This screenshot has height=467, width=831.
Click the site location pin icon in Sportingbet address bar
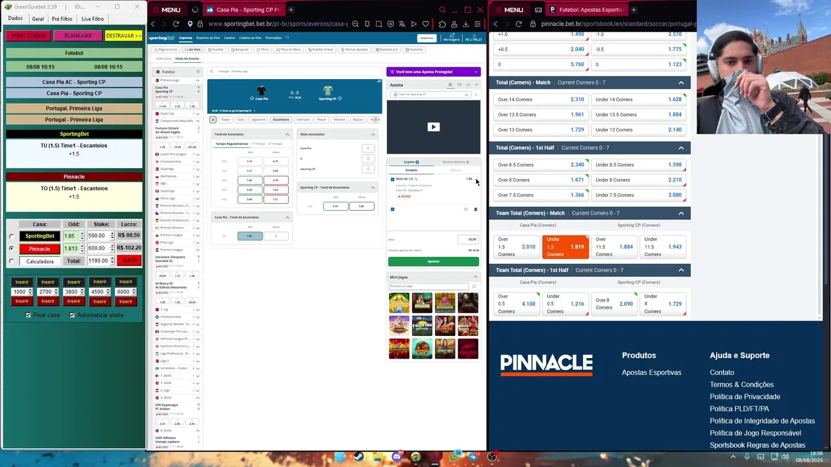tap(190, 24)
